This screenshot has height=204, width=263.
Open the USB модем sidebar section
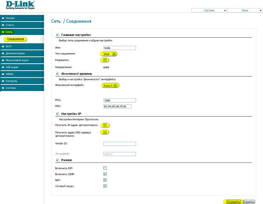tap(22, 67)
